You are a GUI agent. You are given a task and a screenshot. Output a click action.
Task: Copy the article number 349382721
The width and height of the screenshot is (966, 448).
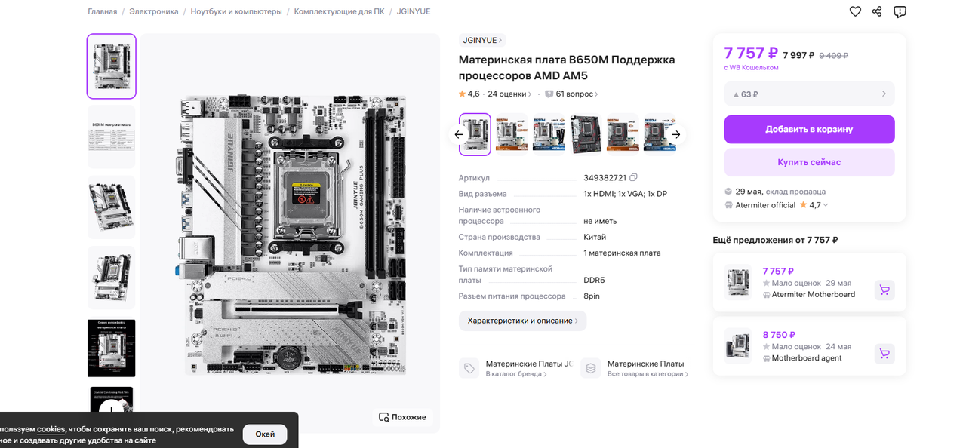(x=633, y=177)
